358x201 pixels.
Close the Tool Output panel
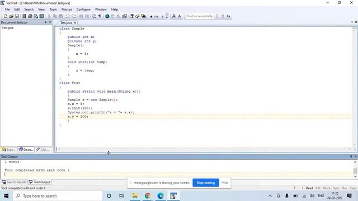pos(356,156)
